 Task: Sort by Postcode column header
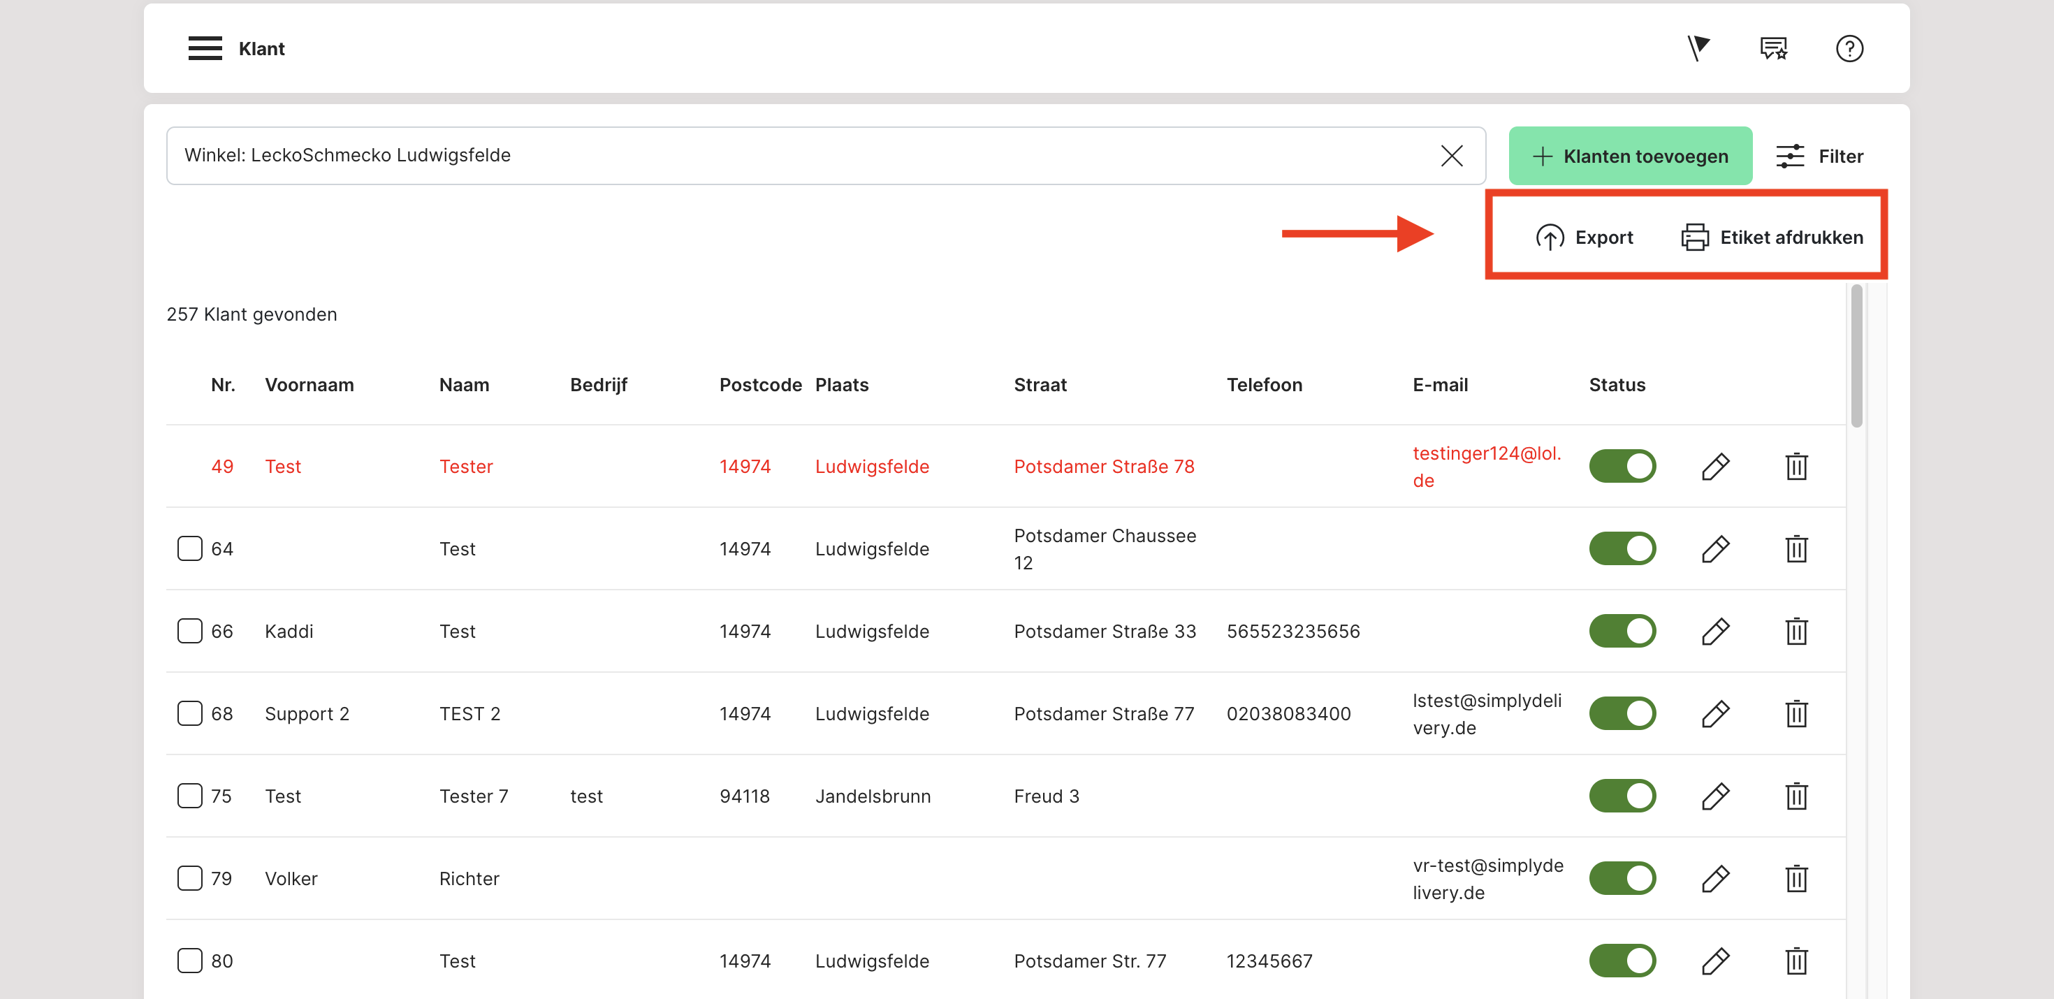point(760,385)
